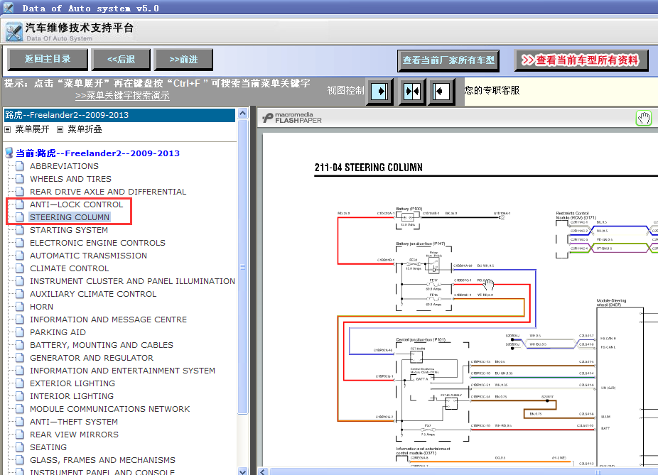Open MODULE COMMUNICATIONS NETWORK entry
Screen dimensions: 658x475
tap(110, 409)
